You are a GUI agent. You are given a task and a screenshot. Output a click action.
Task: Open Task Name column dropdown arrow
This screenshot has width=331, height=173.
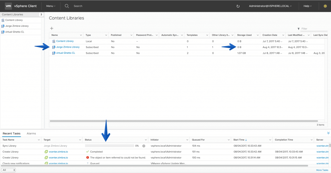[39, 140]
